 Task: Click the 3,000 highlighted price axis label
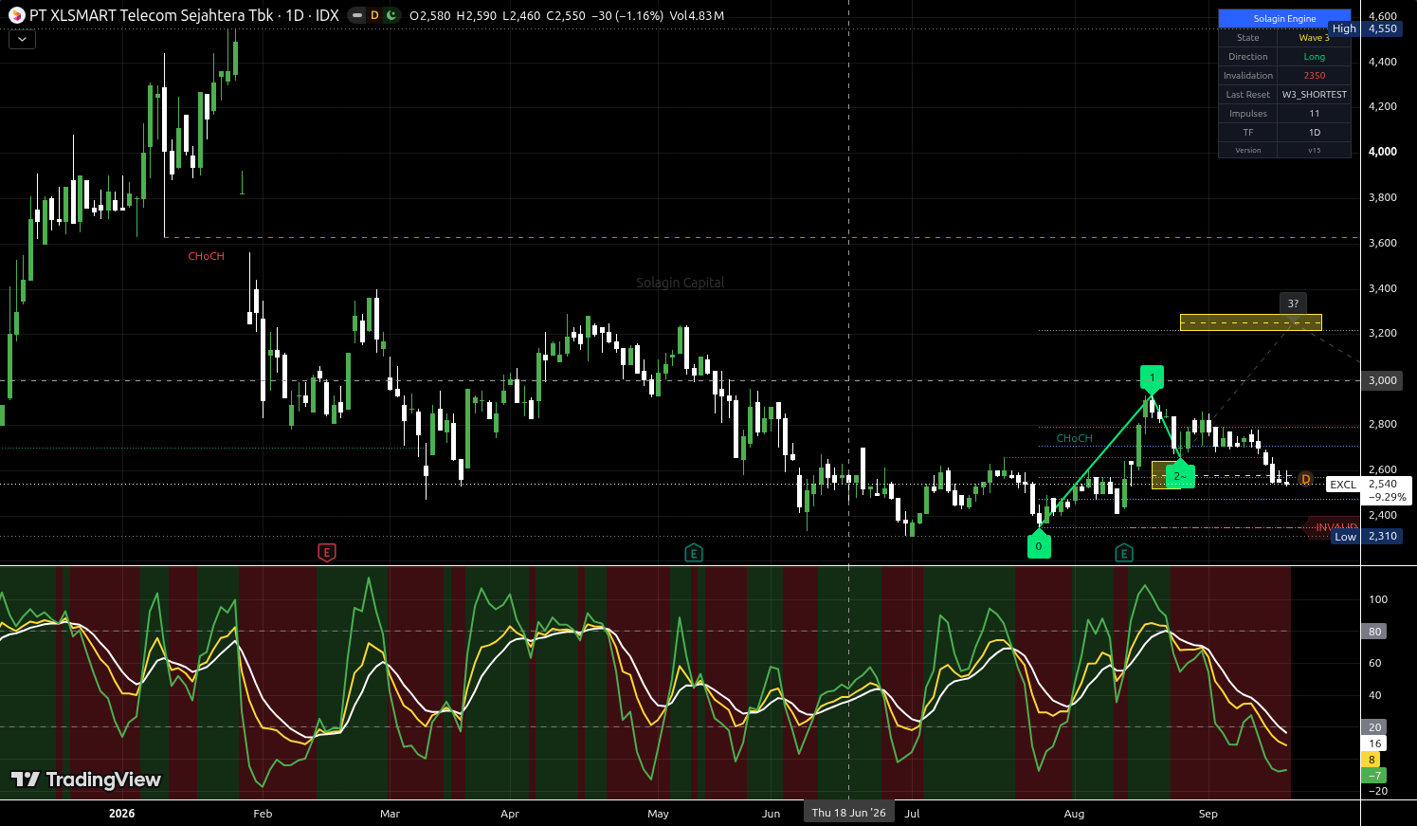(x=1382, y=380)
